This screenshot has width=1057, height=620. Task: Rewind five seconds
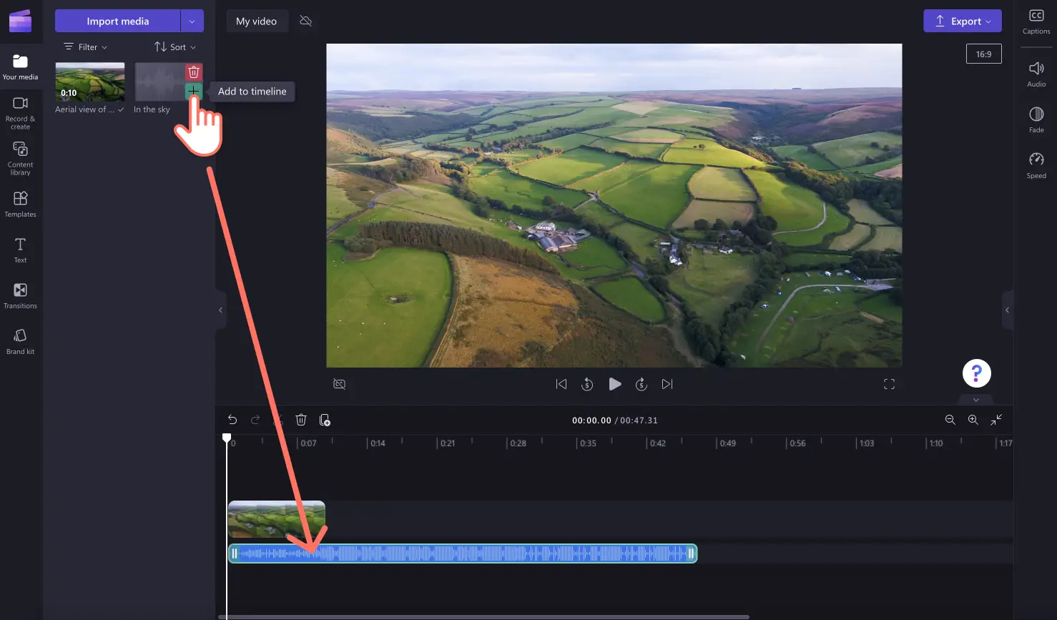point(587,384)
